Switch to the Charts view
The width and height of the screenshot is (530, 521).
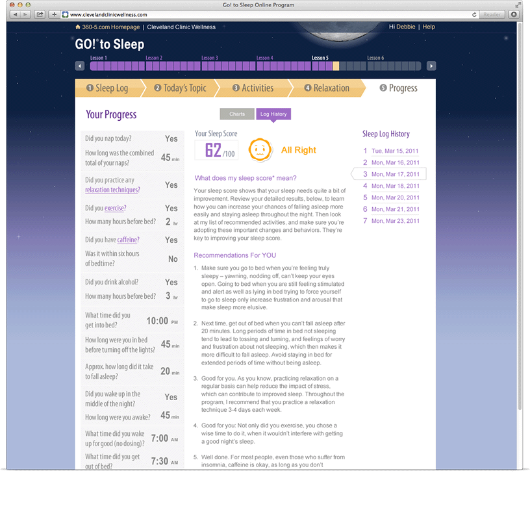click(237, 114)
